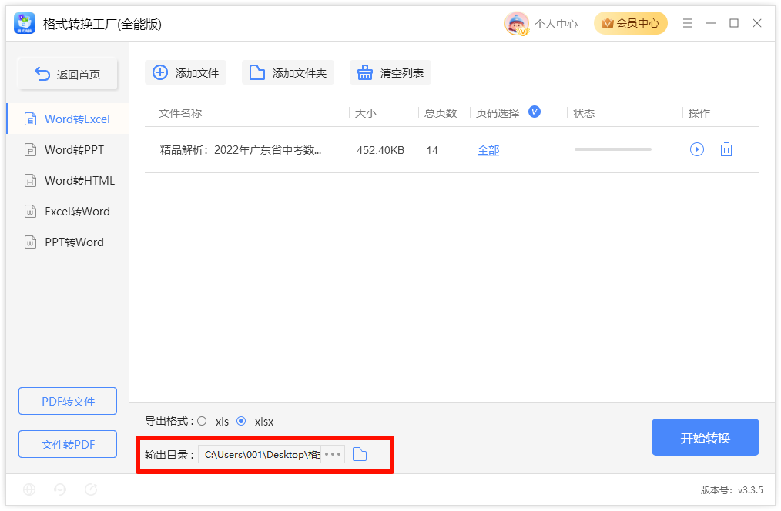Select Word转Excel in sidebar
Viewport: 781px width, 511px height.
(68, 119)
